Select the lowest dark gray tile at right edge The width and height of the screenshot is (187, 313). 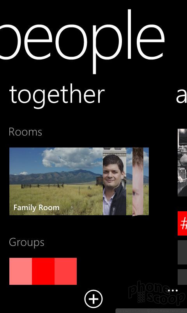point(182,277)
